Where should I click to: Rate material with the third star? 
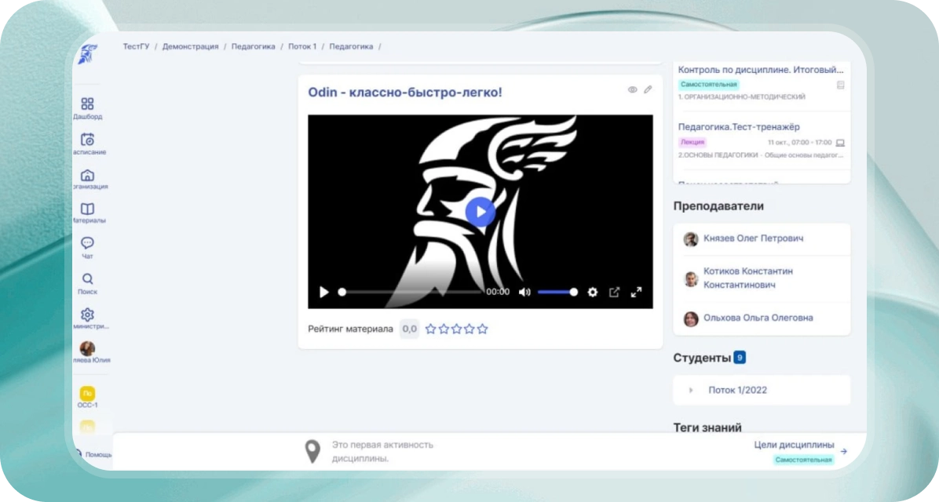pyautogui.click(x=457, y=329)
